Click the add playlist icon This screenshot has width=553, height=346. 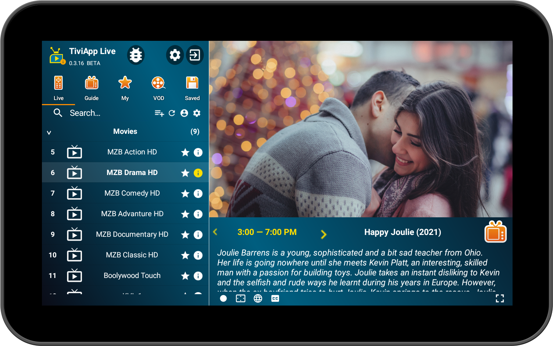[x=159, y=113]
